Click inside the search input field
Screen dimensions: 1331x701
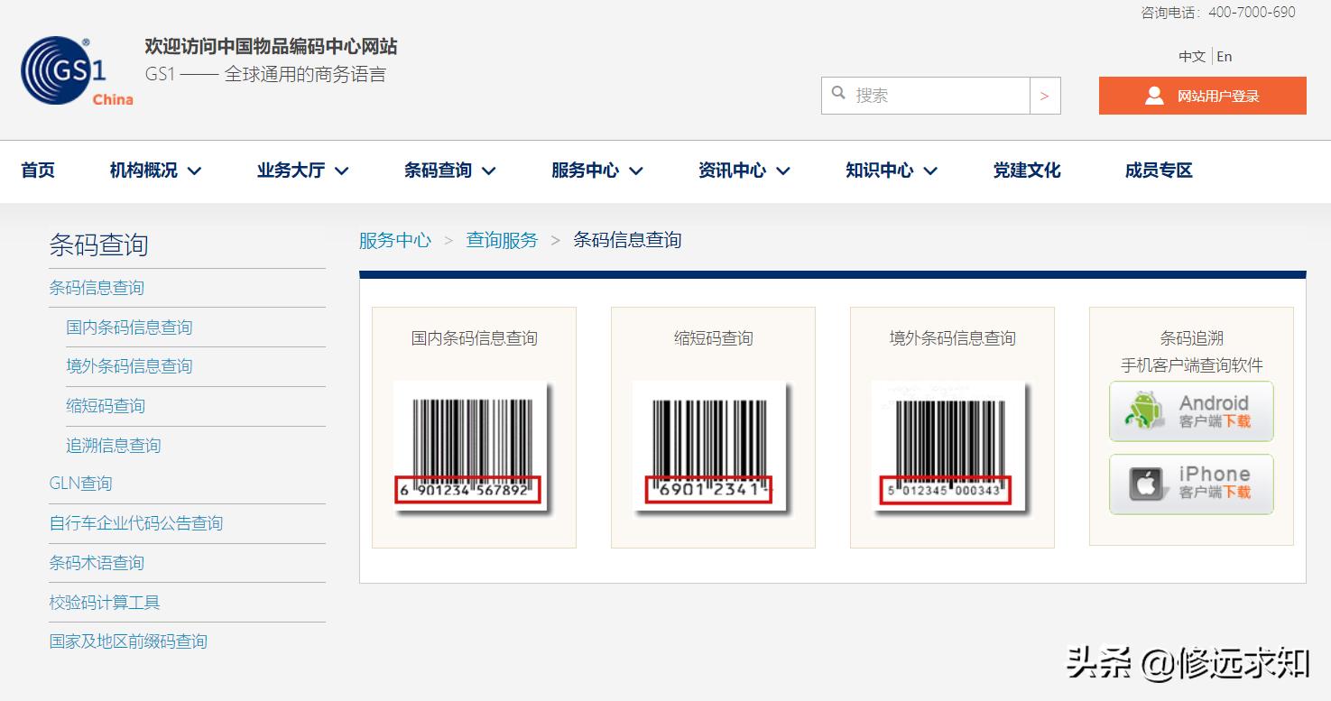(x=929, y=94)
